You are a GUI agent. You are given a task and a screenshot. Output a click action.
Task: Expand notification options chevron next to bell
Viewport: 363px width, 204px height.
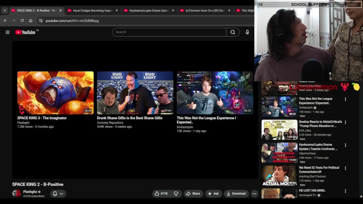pos(61,194)
